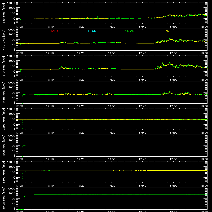Click the 17:20 label under 245 MHz panel
Viewport: 212px width, 212px height.
click(81, 27)
